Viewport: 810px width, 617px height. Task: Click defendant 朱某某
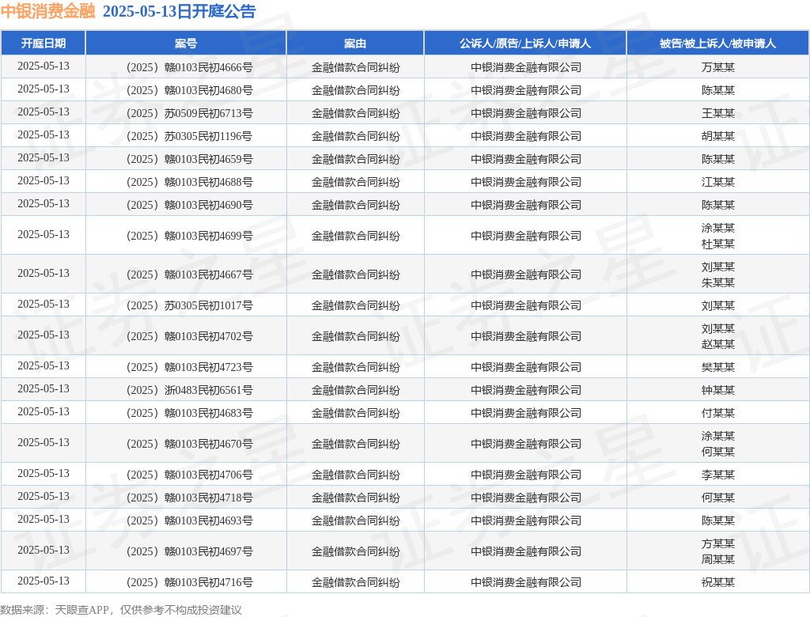pyautogui.click(x=718, y=282)
